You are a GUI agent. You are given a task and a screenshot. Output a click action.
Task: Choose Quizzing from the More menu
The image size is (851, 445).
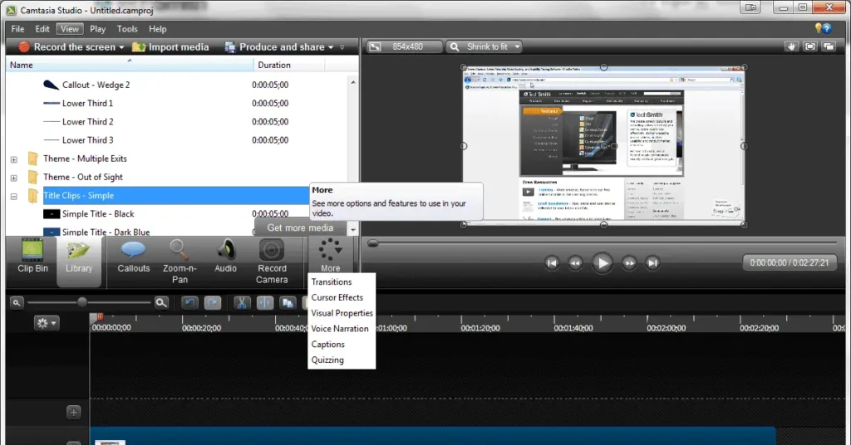[327, 360]
